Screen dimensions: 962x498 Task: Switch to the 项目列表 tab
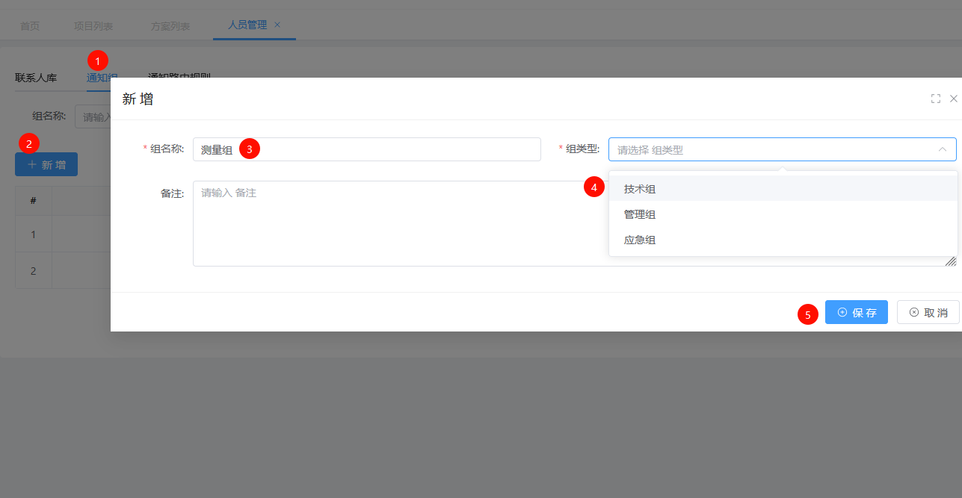click(93, 26)
